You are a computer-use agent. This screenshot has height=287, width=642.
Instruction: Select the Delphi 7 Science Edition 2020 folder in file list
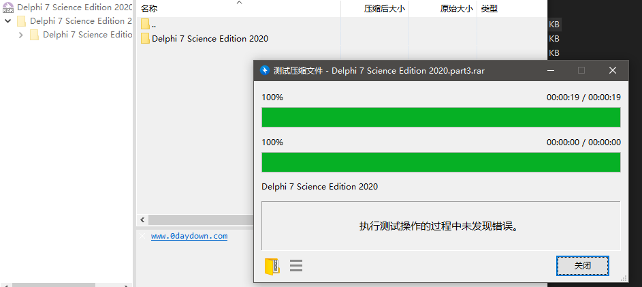pyautogui.click(x=210, y=39)
